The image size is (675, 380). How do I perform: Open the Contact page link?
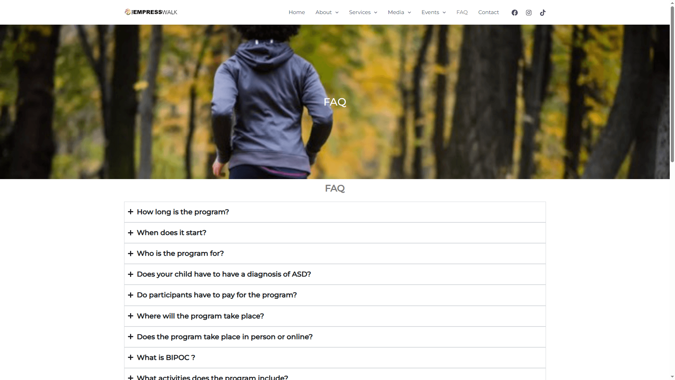[488, 12]
